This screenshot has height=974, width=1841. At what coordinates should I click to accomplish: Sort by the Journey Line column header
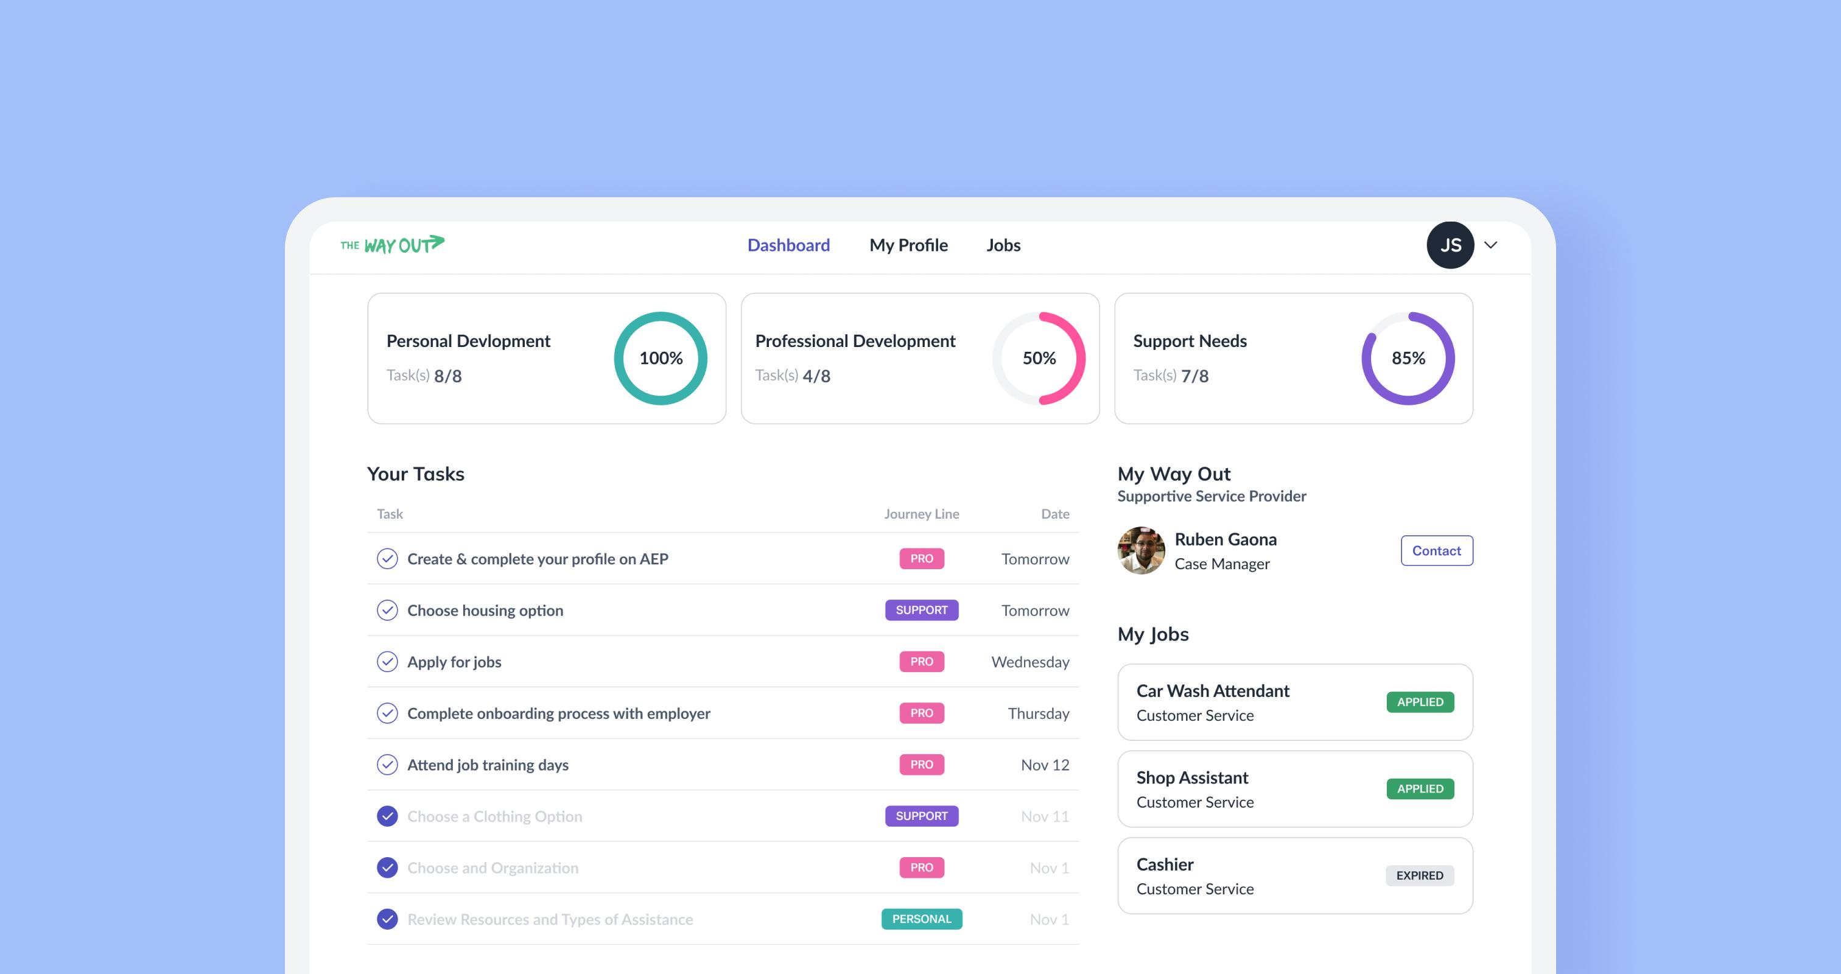[x=921, y=514]
